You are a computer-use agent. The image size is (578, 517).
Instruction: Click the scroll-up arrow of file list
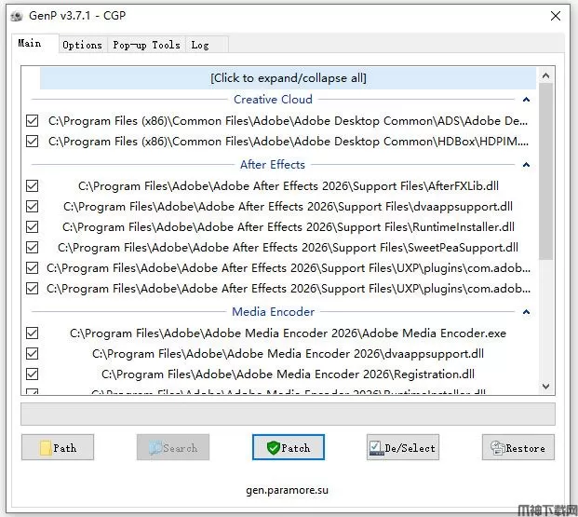(546, 76)
